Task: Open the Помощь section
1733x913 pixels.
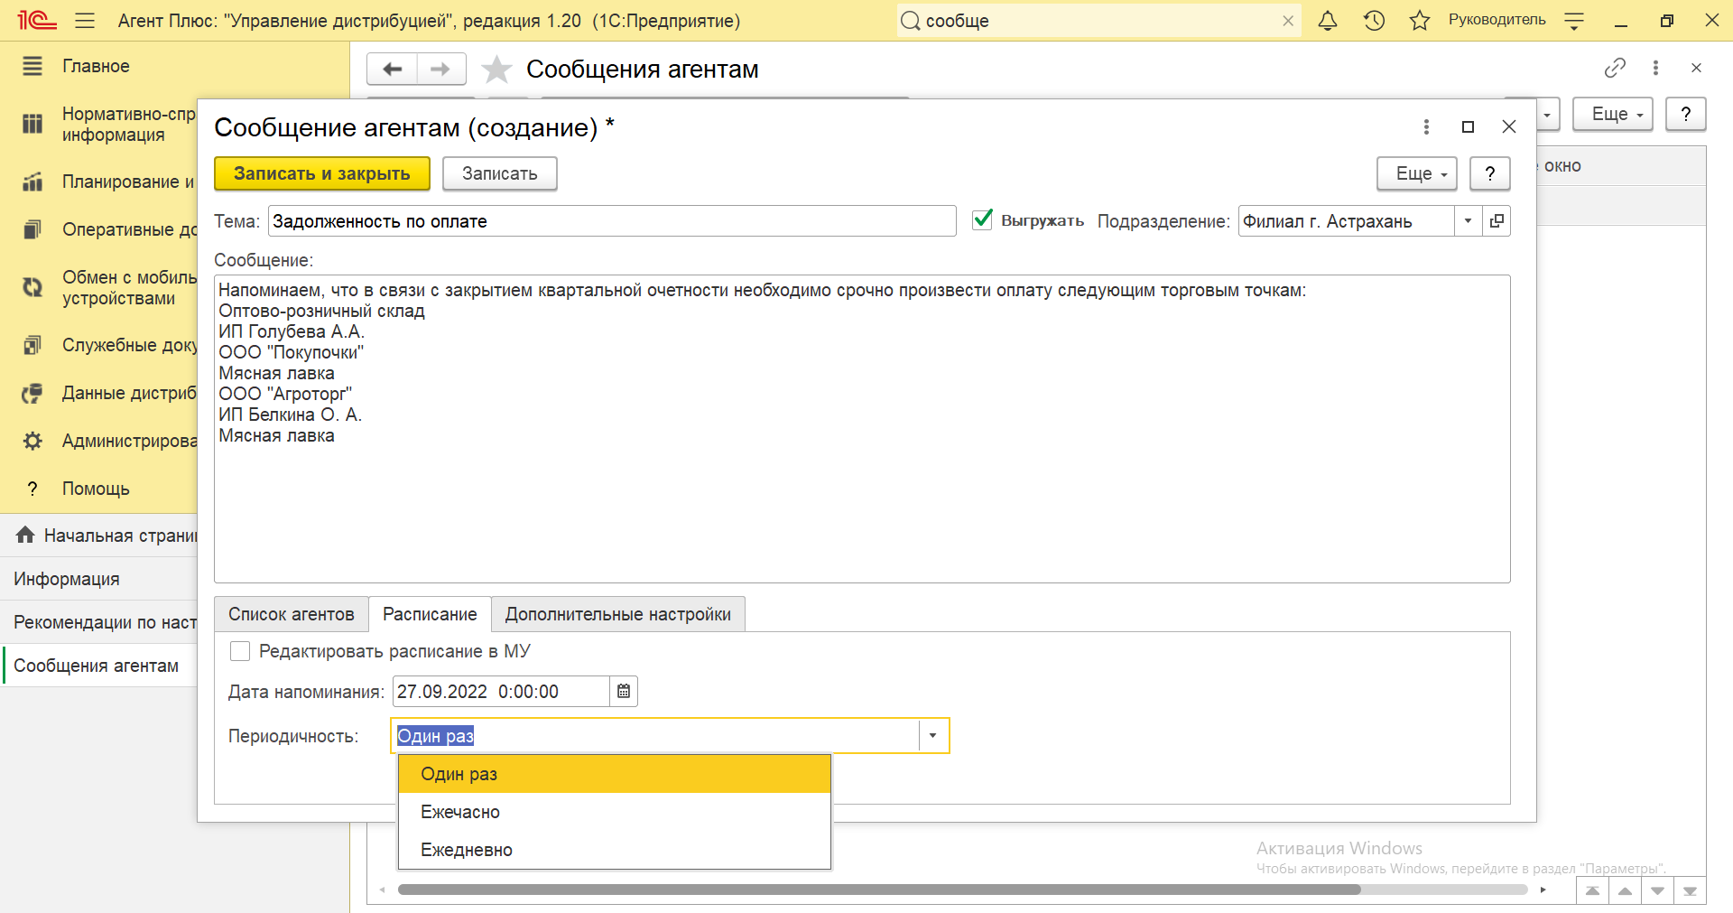Action: point(96,489)
